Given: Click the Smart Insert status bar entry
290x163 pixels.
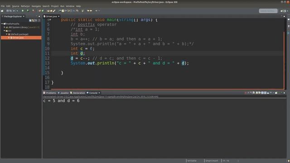Looking at the screenshot, I should pyautogui.click(x=212, y=161).
